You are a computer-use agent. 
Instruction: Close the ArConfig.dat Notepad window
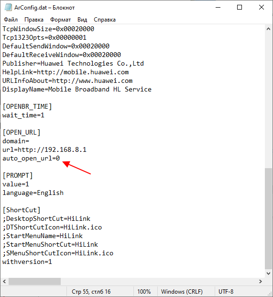pyautogui.click(x=262, y=7)
